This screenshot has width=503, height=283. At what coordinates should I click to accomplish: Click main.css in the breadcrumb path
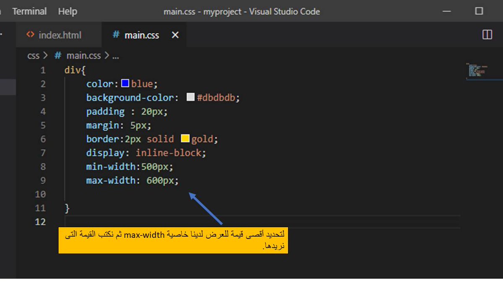click(84, 55)
